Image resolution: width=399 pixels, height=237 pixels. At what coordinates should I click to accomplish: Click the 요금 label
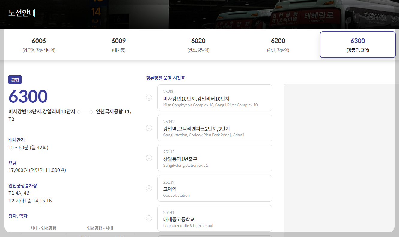[x=13, y=163]
